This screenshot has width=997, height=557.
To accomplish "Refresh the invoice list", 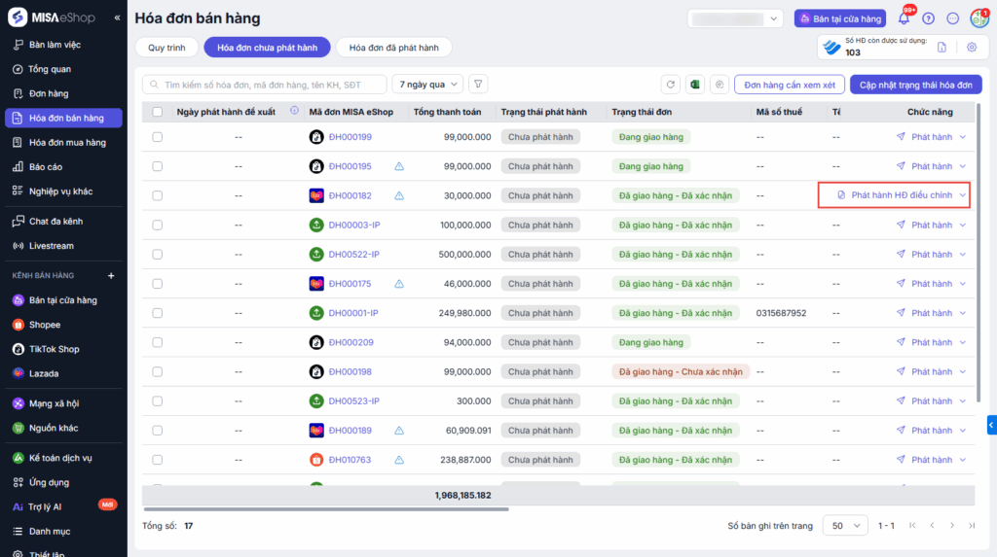I will 670,85.
